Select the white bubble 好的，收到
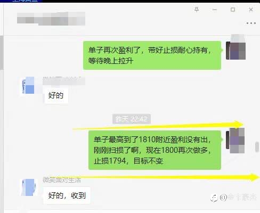 point(67,195)
